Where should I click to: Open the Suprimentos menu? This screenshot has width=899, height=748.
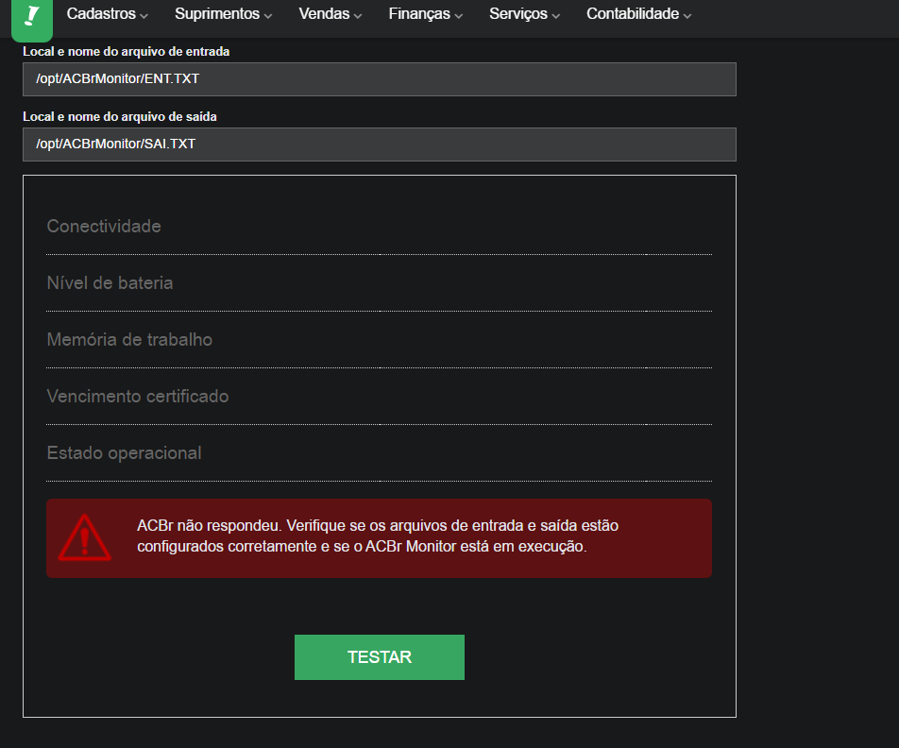pos(223,14)
